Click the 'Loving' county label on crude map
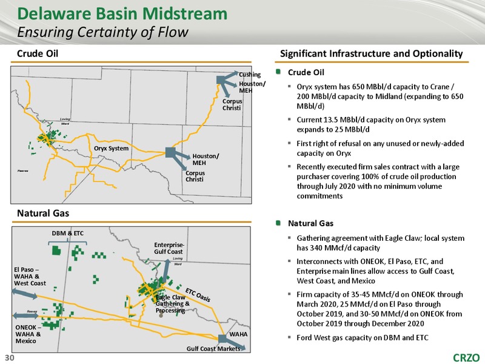The width and height of the screenshot is (485, 364). [65, 119]
